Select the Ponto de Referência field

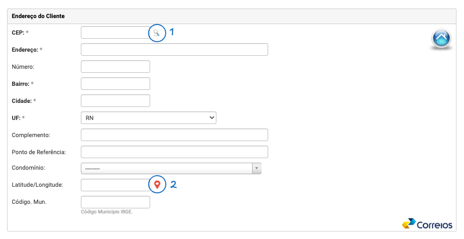[x=174, y=152]
